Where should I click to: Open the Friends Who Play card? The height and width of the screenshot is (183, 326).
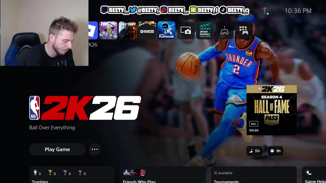[x=163, y=175]
